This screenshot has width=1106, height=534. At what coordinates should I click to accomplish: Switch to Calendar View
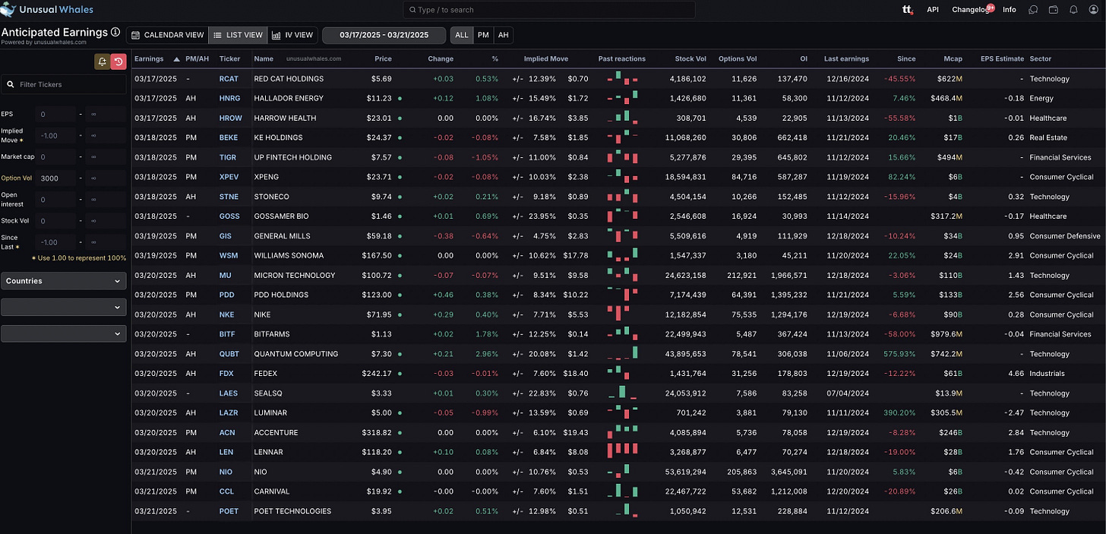[166, 35]
